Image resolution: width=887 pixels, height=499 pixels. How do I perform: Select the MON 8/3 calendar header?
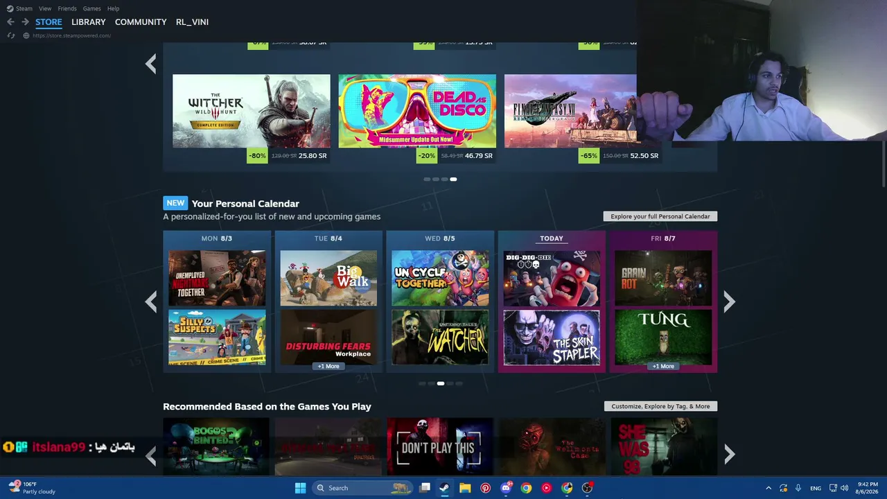tap(217, 238)
